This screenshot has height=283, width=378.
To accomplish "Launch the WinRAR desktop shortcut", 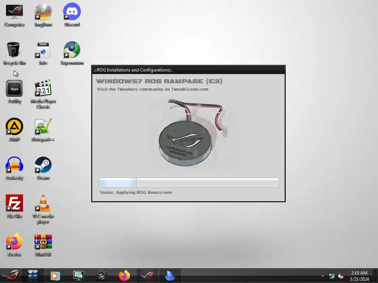I will (43, 245).
